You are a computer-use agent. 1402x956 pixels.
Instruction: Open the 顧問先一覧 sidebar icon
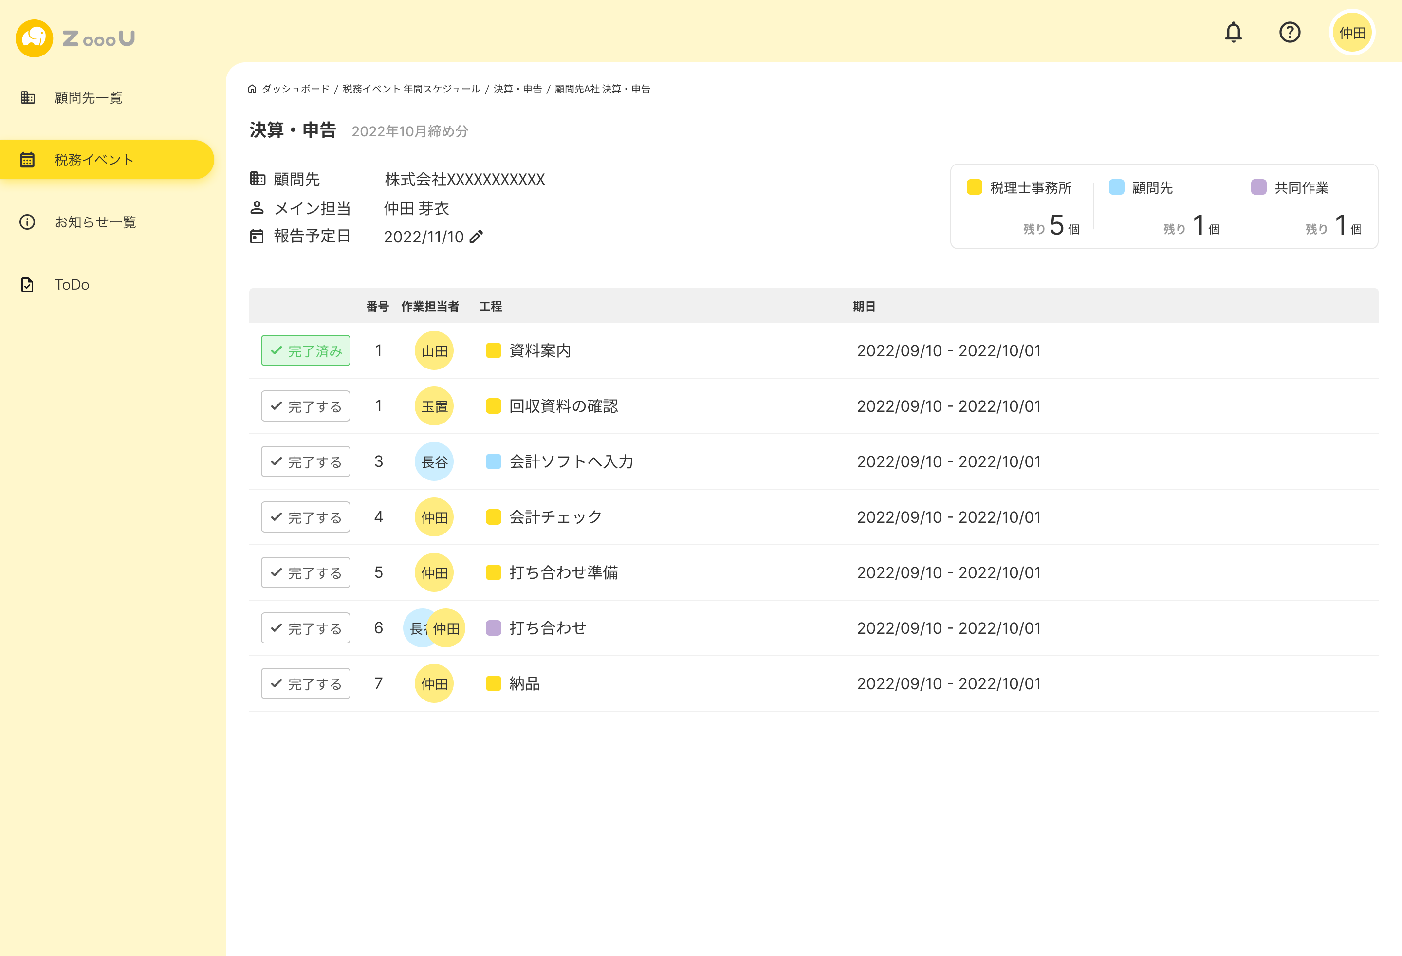28,97
